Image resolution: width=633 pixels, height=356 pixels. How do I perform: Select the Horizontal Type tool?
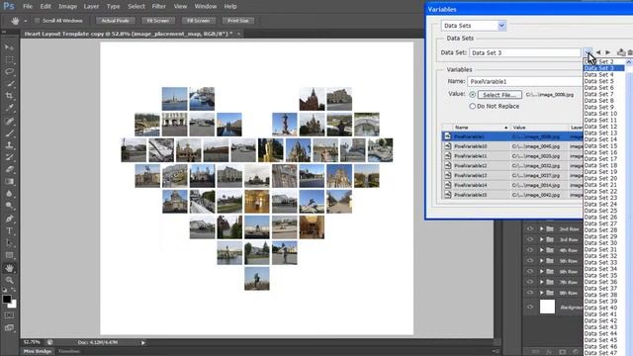point(9,230)
